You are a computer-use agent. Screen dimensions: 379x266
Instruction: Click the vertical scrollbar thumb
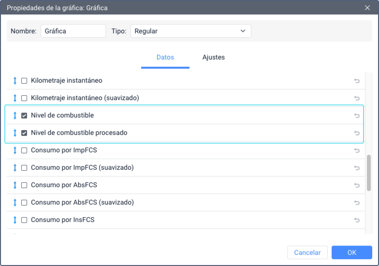click(369, 173)
